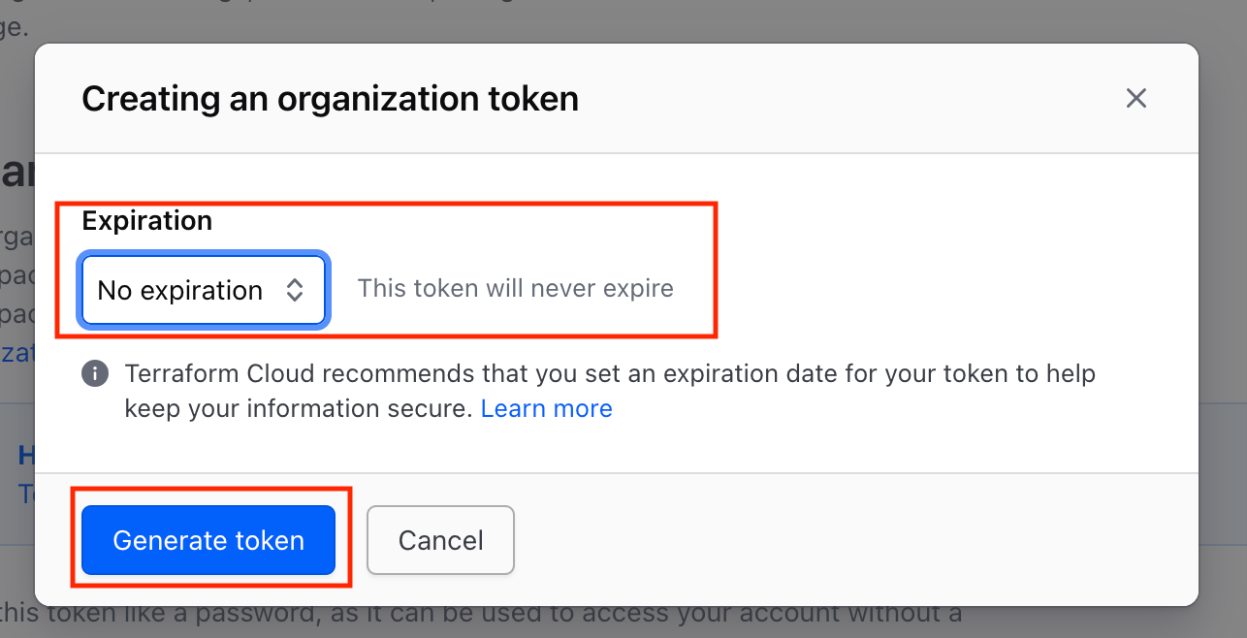Screen dimensions: 1247x638
Task: Click the Terraform Cloud recommends notice text
Action: coord(610,373)
